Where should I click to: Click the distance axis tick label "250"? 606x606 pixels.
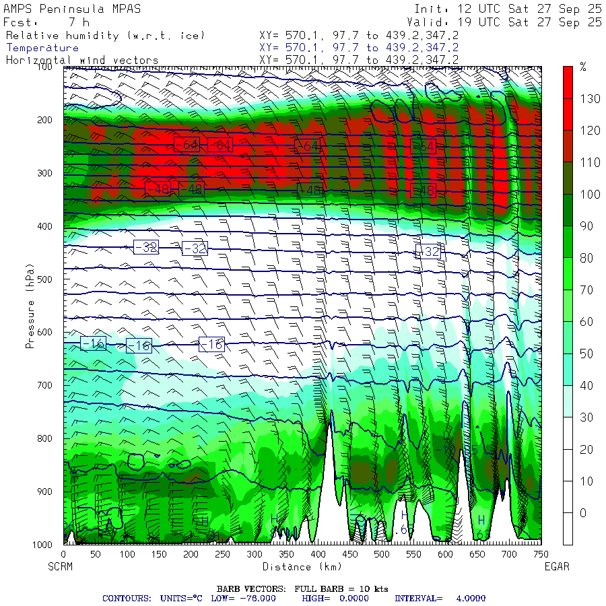[x=223, y=554]
